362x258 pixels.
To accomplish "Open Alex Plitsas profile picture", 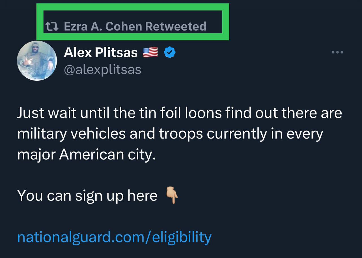I will tap(37, 61).
